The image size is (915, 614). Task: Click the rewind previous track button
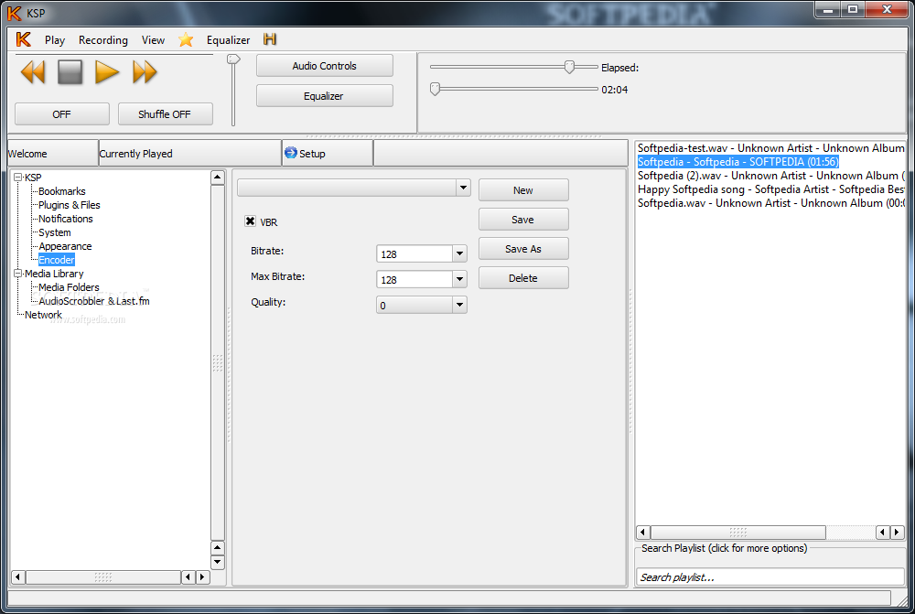point(33,72)
